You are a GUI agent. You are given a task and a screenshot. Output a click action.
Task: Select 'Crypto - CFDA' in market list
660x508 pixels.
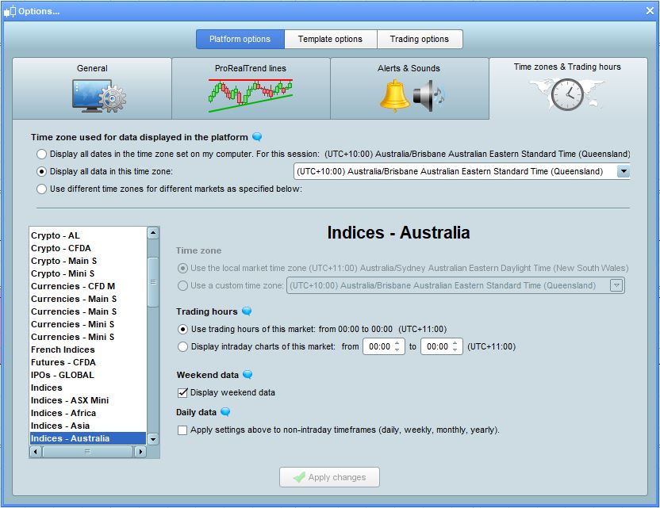point(88,248)
